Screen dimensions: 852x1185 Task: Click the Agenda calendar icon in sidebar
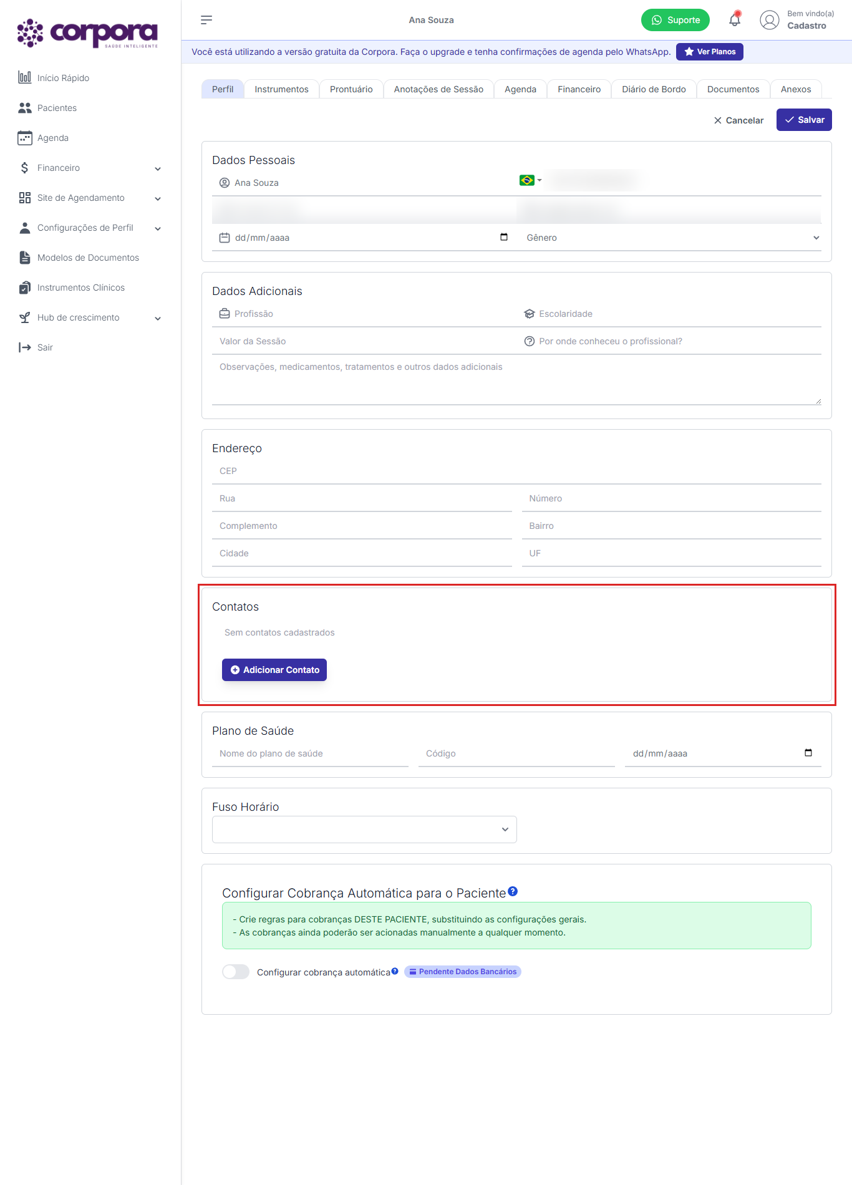tap(24, 138)
